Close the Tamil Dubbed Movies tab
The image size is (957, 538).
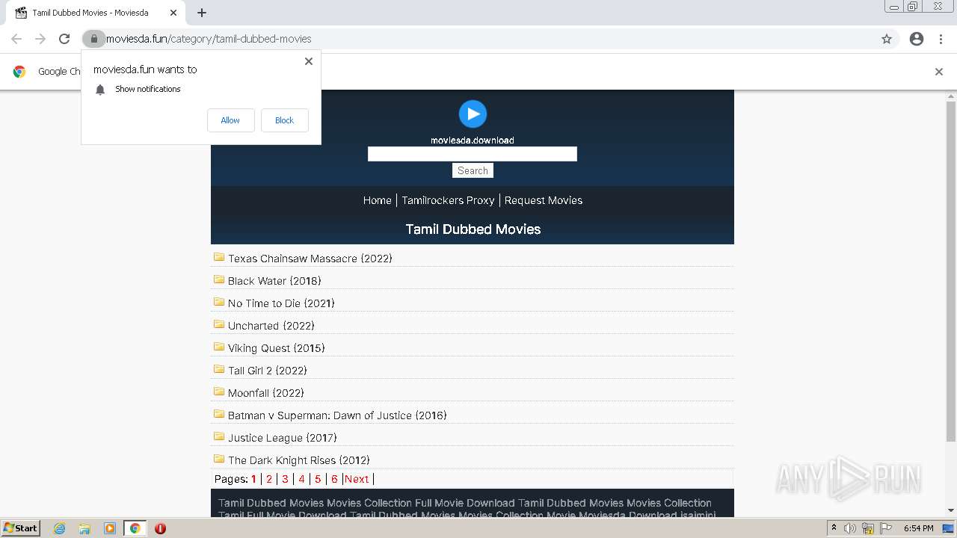click(x=173, y=13)
